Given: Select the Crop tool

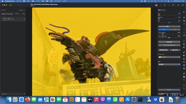Looking at the screenshot, I should [184, 88].
